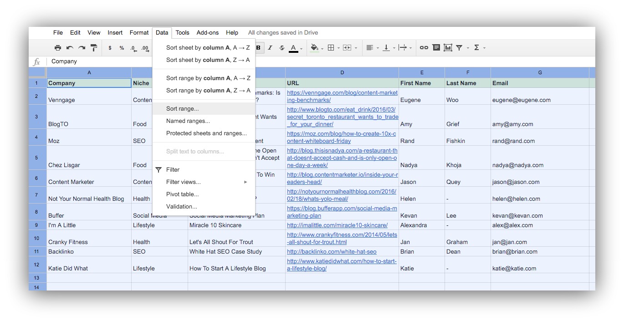
Task: Open the text color picker
Action: (x=294, y=48)
